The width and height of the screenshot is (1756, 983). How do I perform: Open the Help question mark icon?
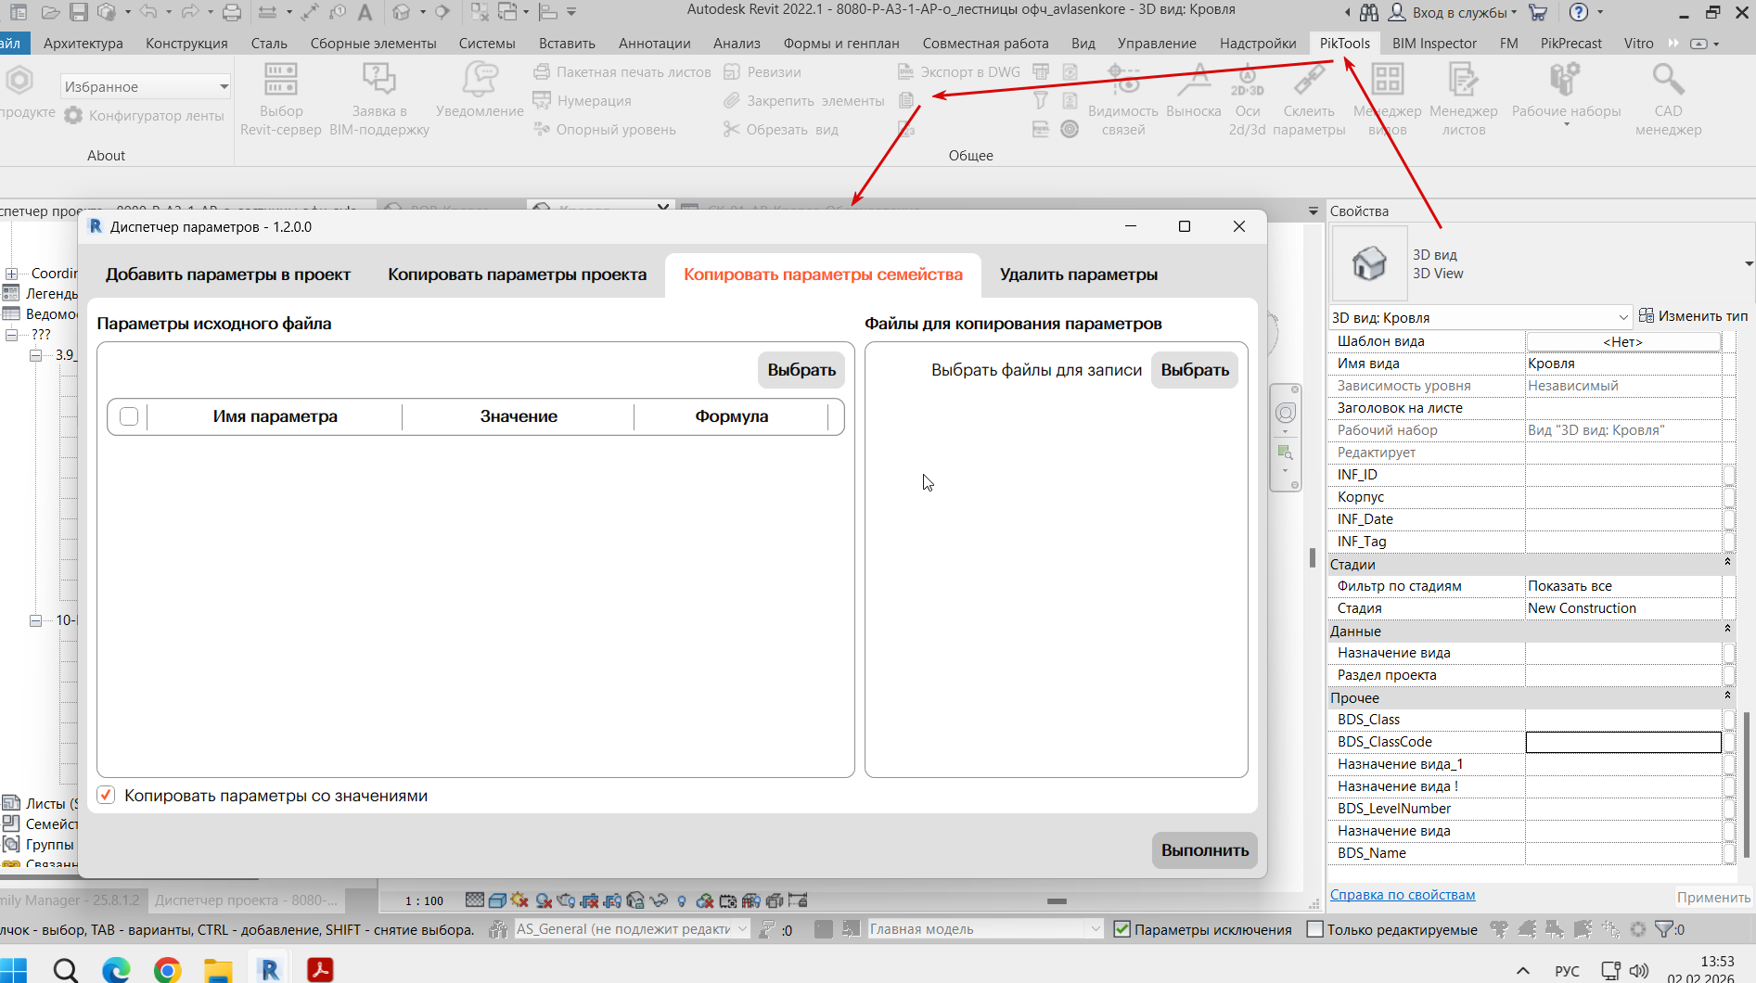pos(1579,12)
